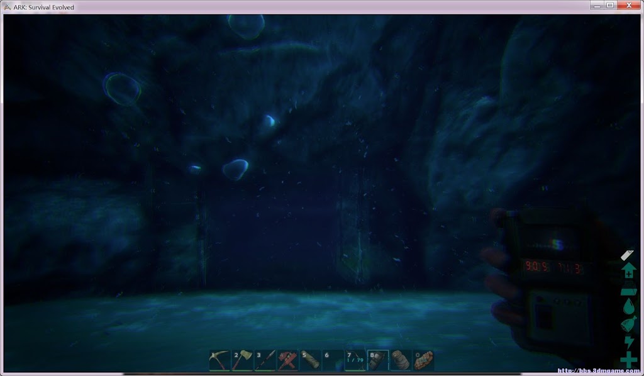The height and width of the screenshot is (376, 644).
Task: Click the weight status icon
Action: [628, 289]
